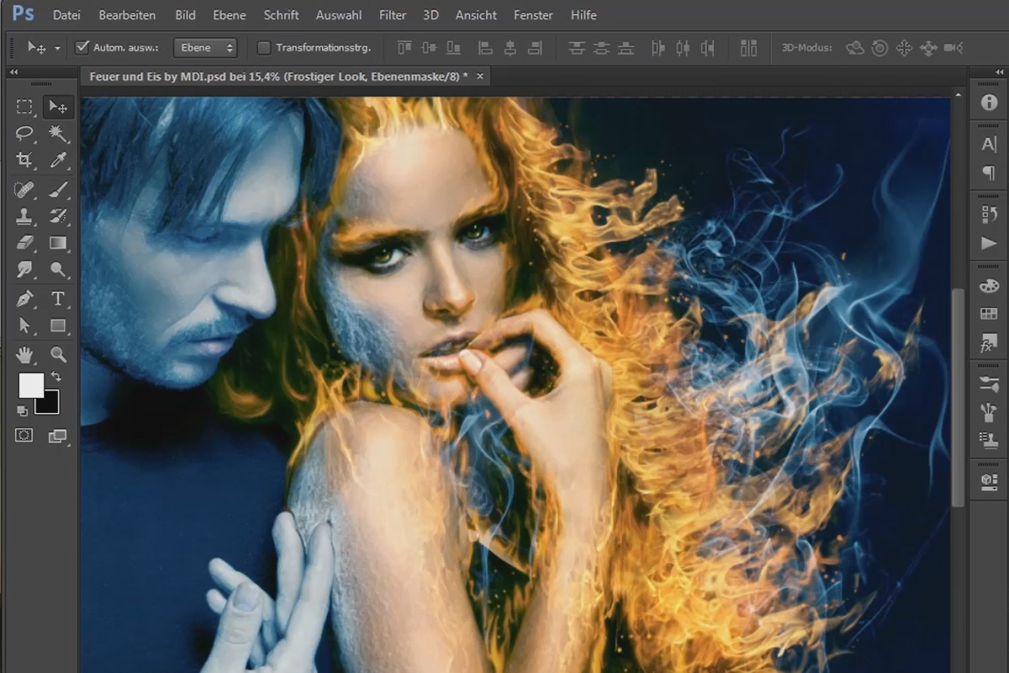
Task: Align left edges in options bar
Action: (485, 48)
